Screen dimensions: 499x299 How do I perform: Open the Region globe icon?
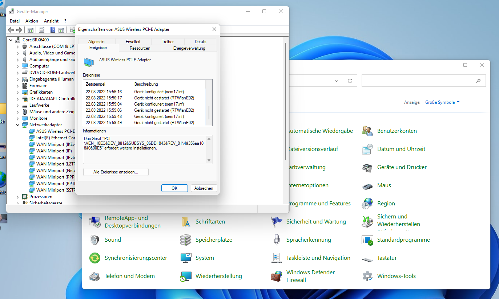[367, 204]
